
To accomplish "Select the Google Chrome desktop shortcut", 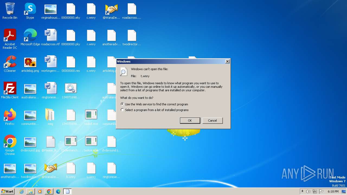I will 10,145.
